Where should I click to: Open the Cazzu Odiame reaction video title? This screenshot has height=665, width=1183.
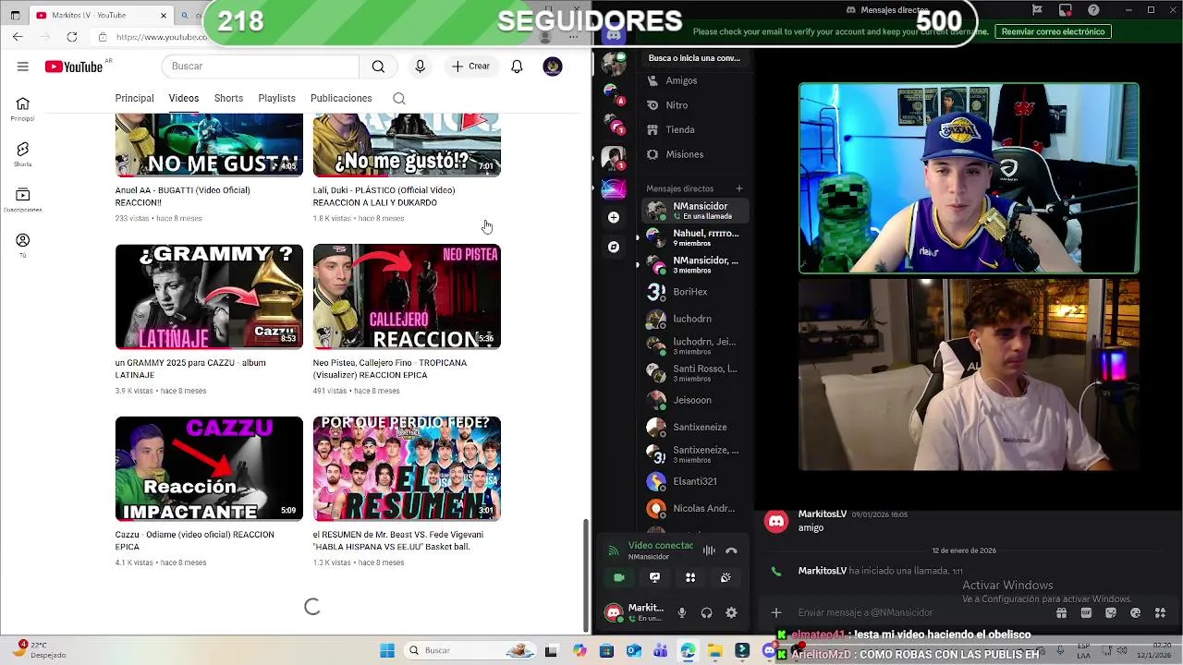tap(195, 540)
